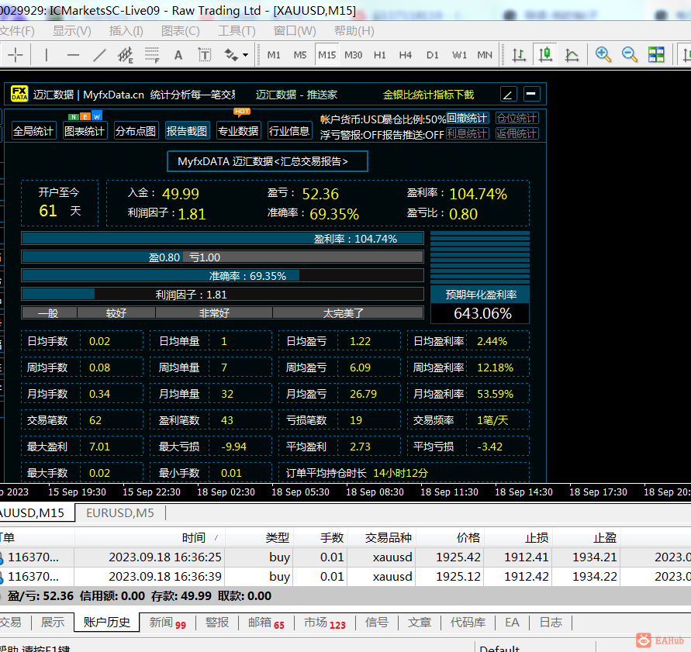The height and width of the screenshot is (652, 691).
Task: Click the 准确率 69.35% progress bar
Action: [x=223, y=276]
